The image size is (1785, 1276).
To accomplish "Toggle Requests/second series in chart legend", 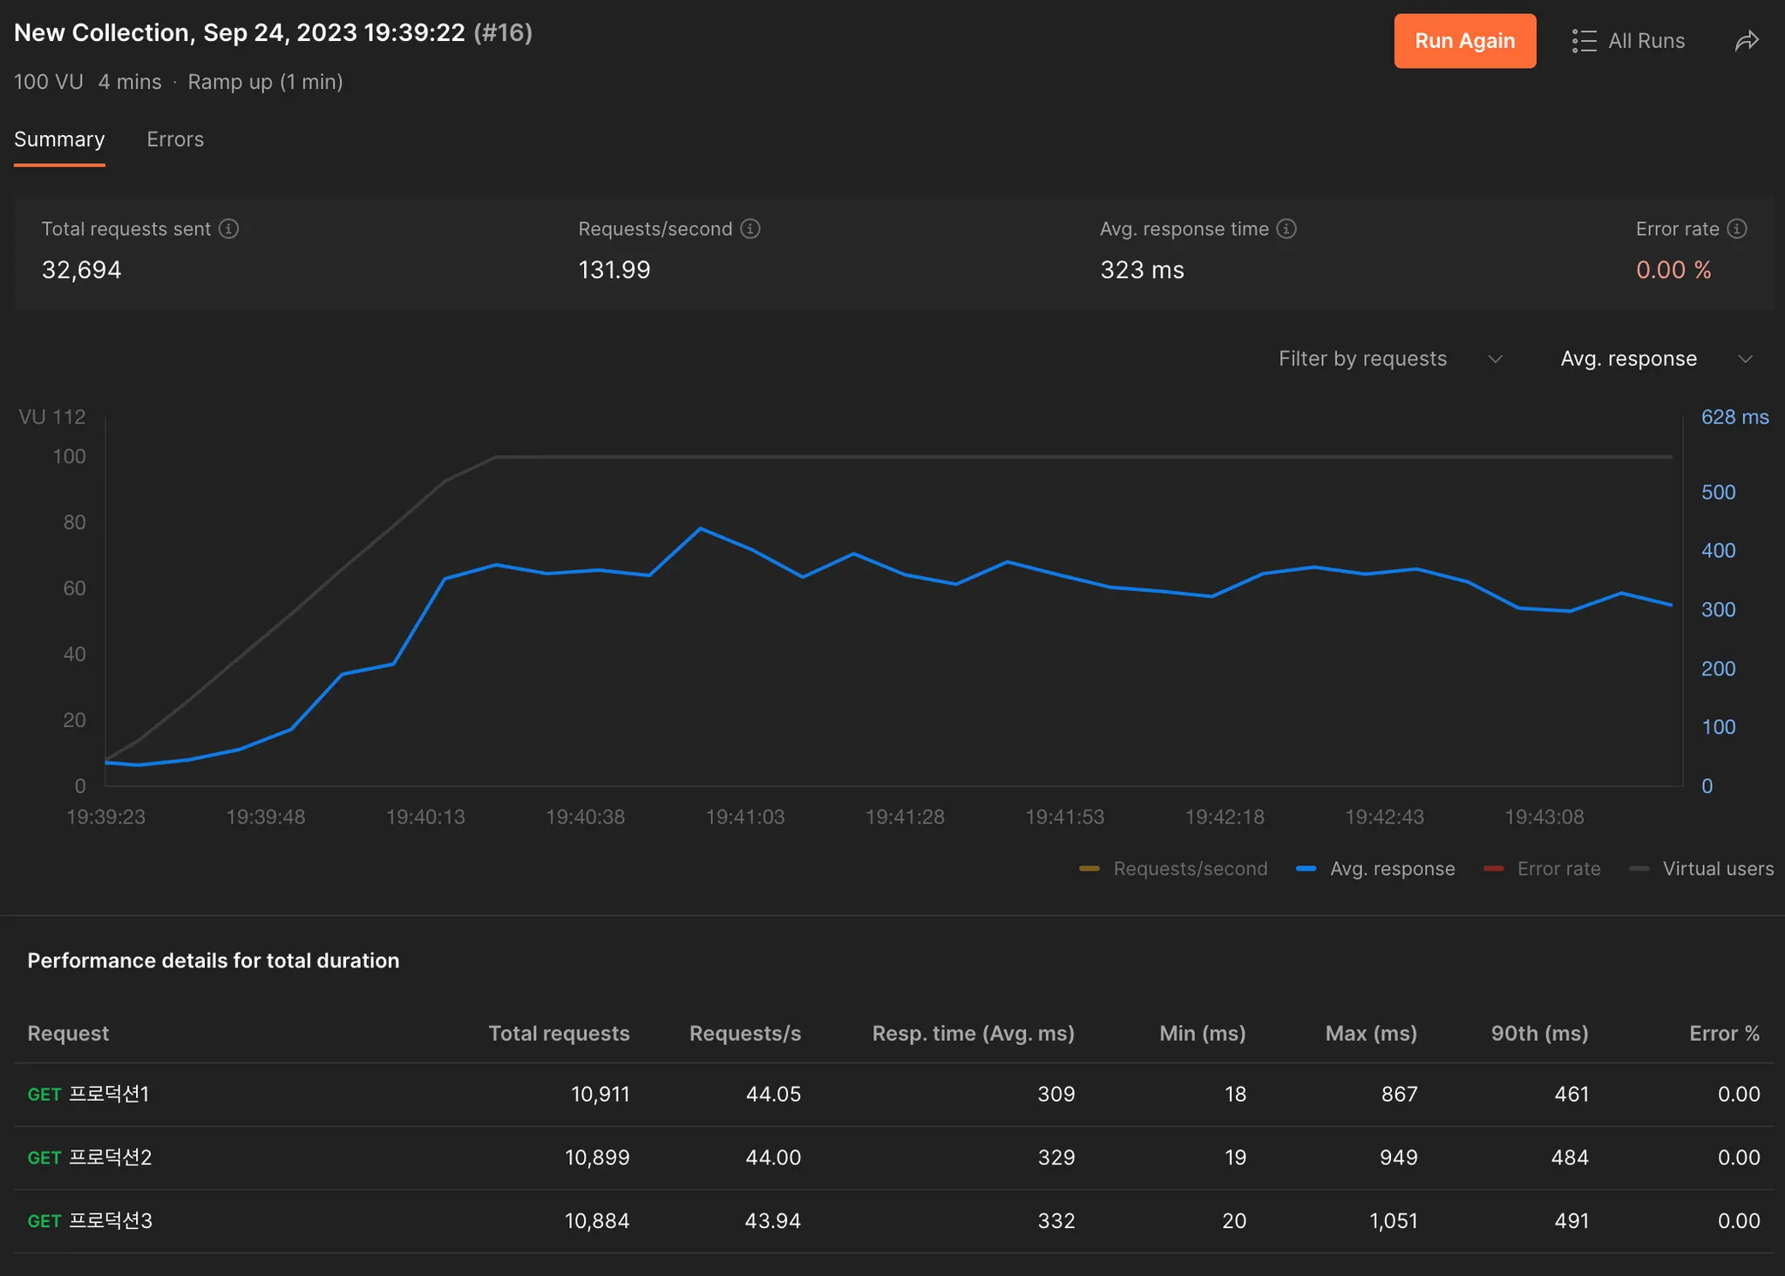I will pos(1189,869).
